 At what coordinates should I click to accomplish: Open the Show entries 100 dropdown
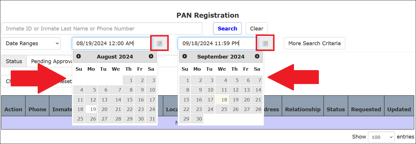pyautogui.click(x=381, y=137)
